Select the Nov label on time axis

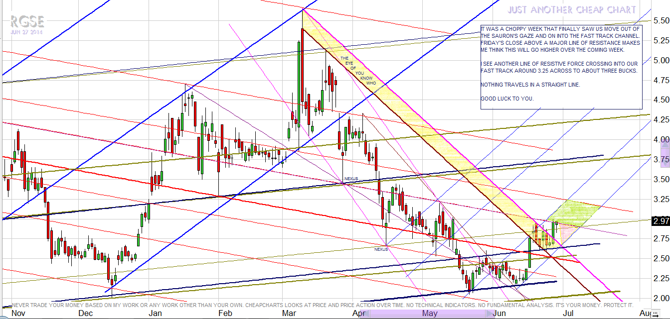point(18,314)
